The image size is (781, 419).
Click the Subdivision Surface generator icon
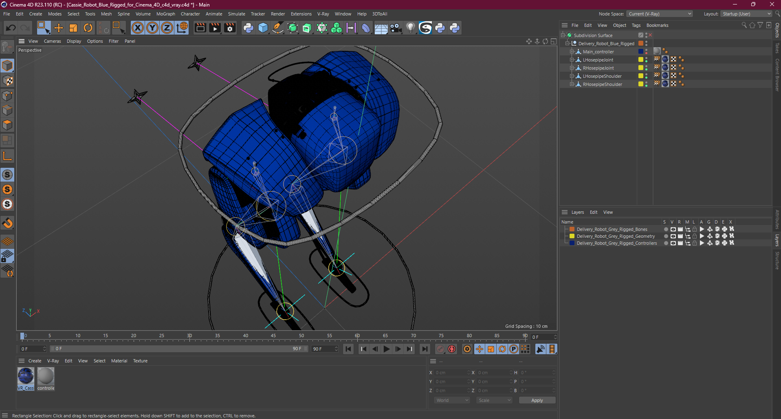pos(293,28)
